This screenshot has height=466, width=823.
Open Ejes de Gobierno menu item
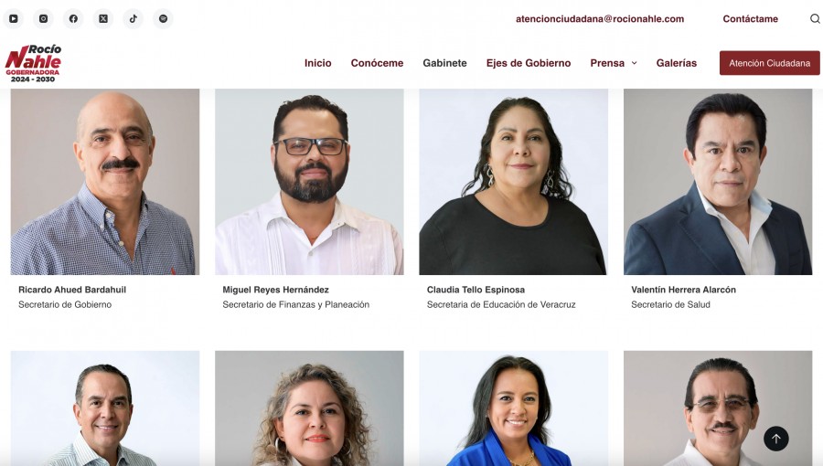pyautogui.click(x=528, y=63)
